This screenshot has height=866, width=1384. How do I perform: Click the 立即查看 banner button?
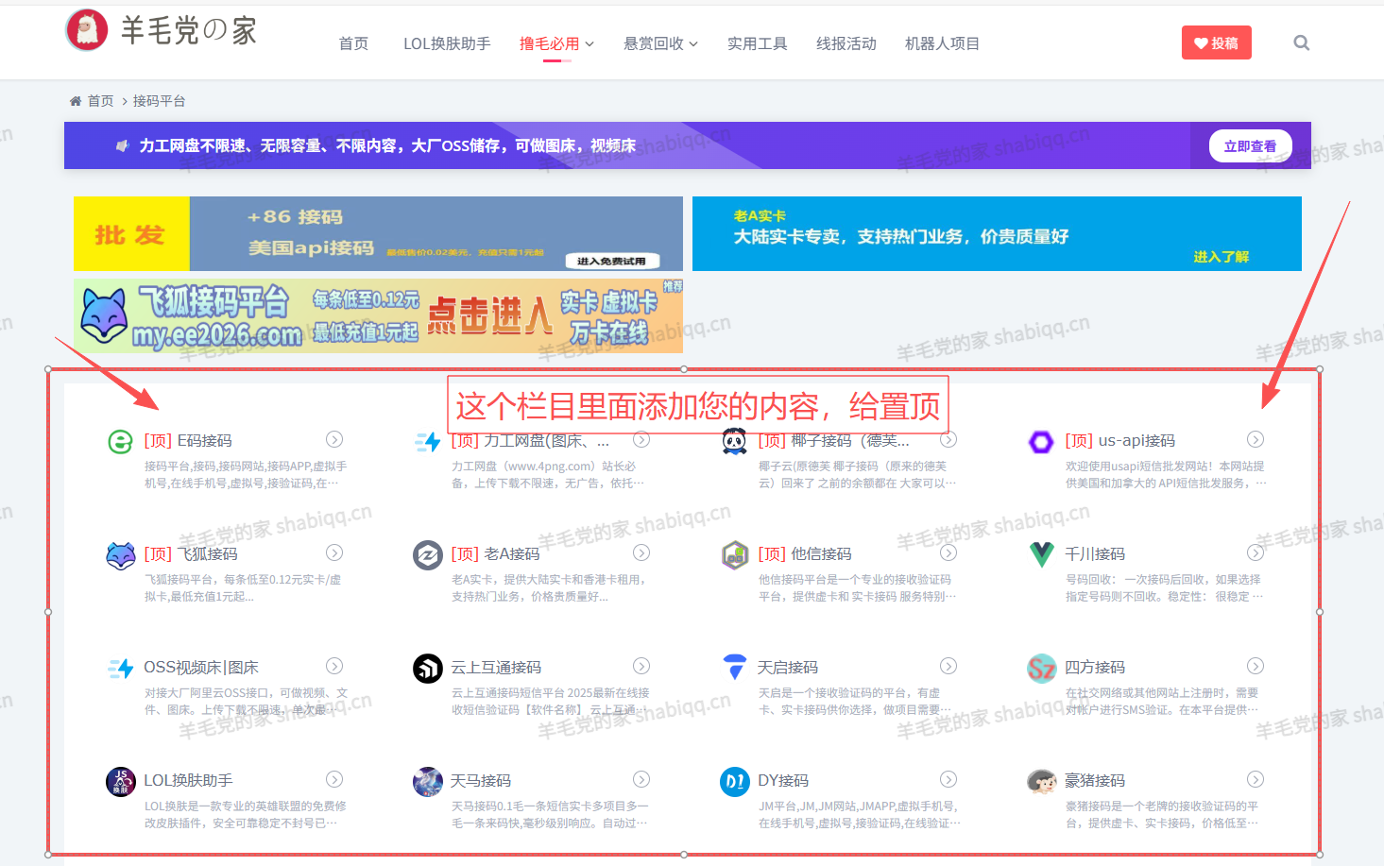point(1250,145)
